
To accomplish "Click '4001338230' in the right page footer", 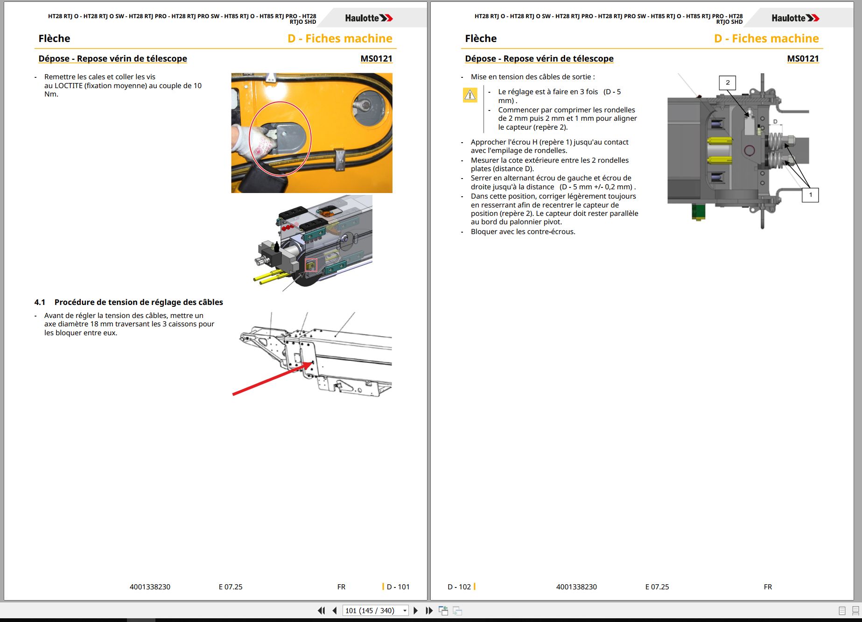I will (x=576, y=587).
